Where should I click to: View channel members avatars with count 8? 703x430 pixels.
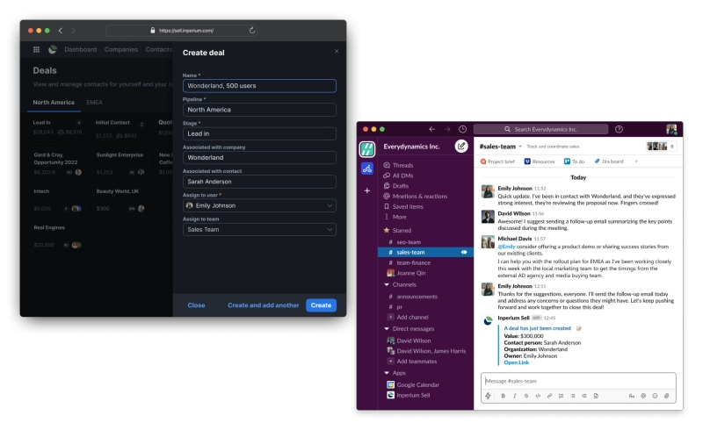[x=662, y=146]
